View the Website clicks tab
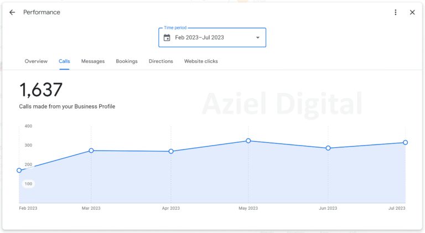 coord(201,61)
